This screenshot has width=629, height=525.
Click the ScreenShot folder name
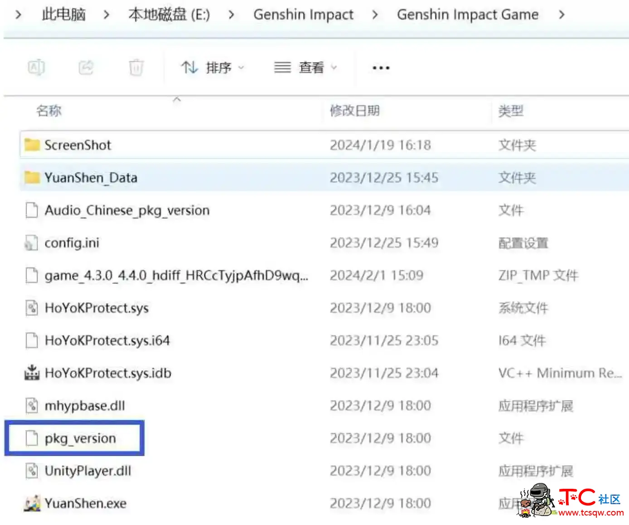77,145
